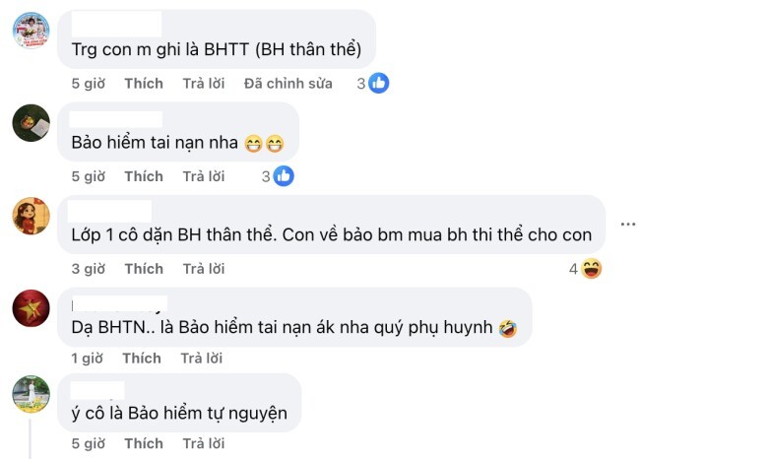Like the 'Dạ BHTN' comment
768x459 pixels.
(142, 359)
